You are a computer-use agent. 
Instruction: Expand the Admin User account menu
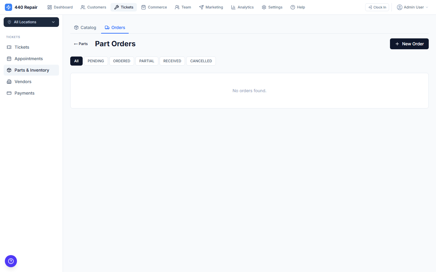click(412, 7)
